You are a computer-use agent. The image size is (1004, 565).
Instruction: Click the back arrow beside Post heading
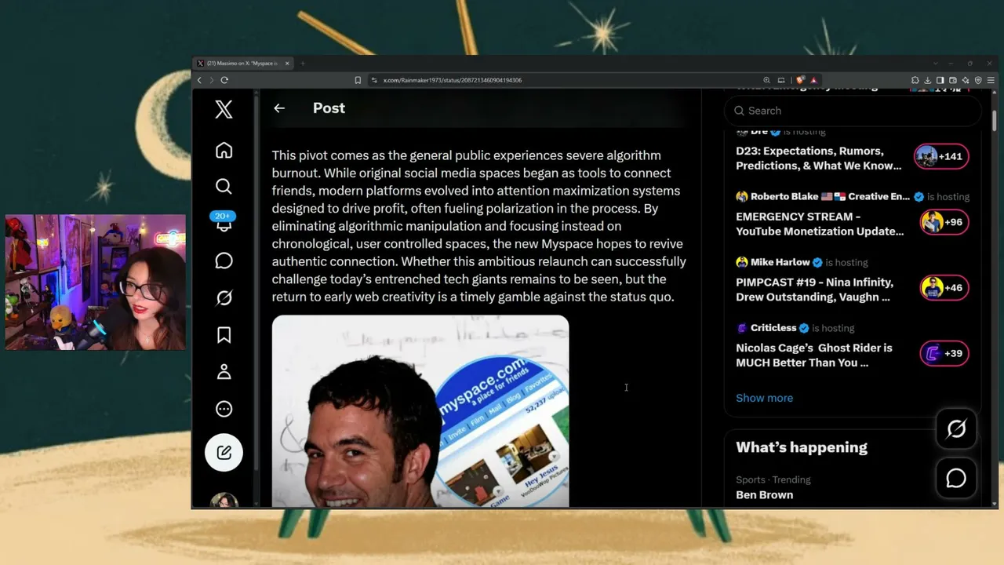(279, 108)
